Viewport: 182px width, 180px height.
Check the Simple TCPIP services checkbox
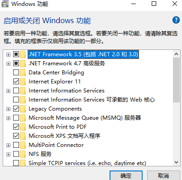coord(16,163)
